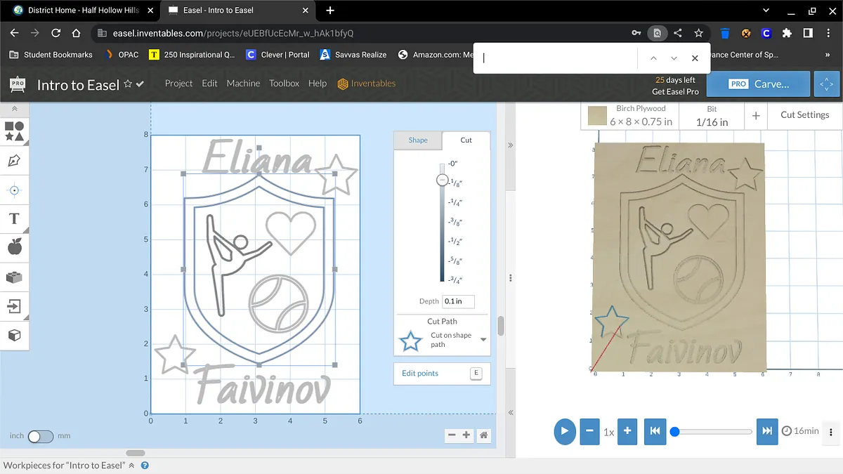Toggle the inch/mm unit switch
The height and width of the screenshot is (474, 843).
(40, 436)
